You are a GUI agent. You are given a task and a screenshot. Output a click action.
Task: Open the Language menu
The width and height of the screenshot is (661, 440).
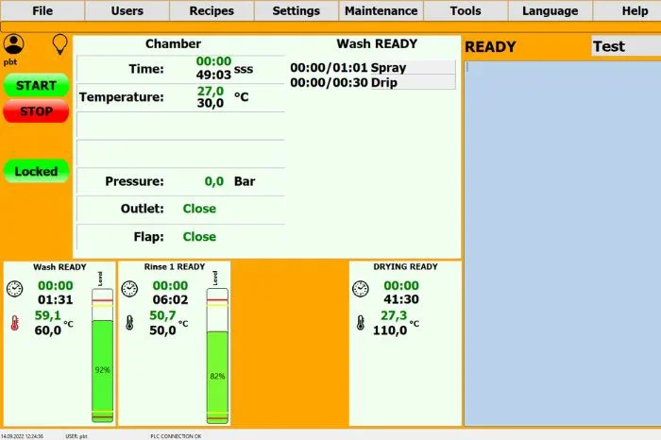pos(551,10)
